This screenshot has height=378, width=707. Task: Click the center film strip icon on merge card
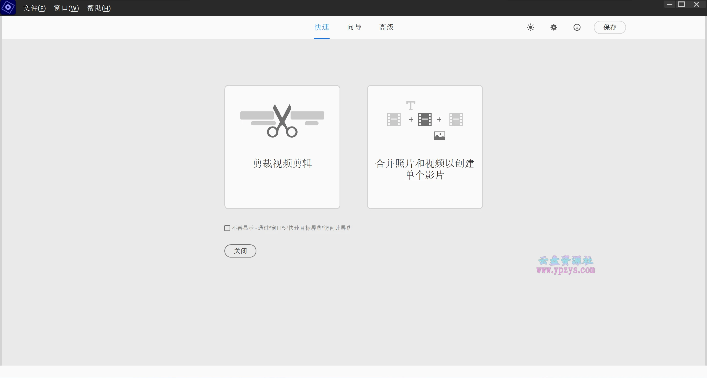click(x=425, y=119)
